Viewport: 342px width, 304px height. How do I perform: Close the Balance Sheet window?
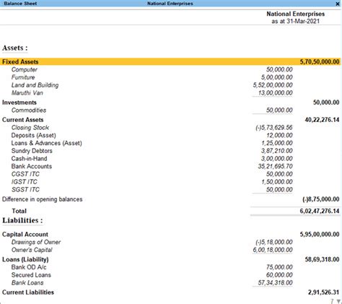[338, 4]
